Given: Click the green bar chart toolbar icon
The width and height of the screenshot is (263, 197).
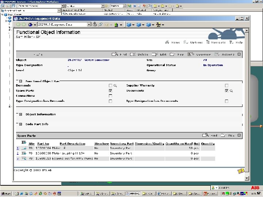Looking at the screenshot, I should click(116, 25).
